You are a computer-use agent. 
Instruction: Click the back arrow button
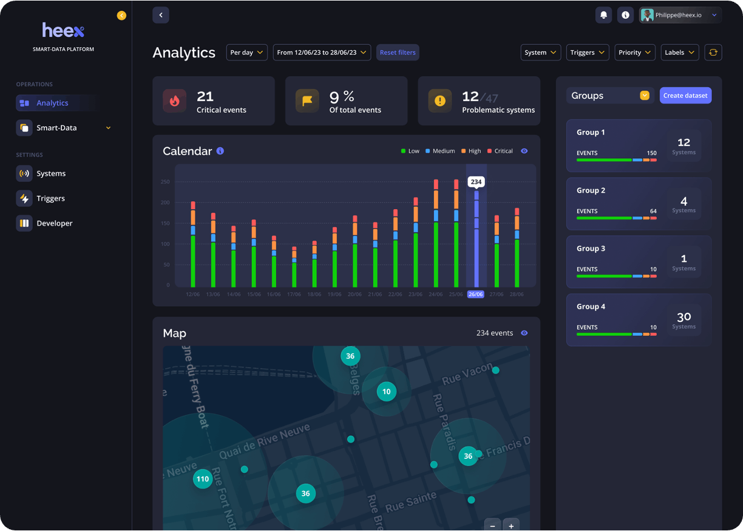coord(161,15)
